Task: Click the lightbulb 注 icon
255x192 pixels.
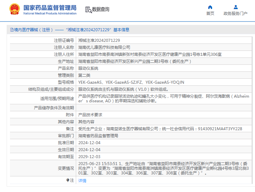Action: (68, 180)
